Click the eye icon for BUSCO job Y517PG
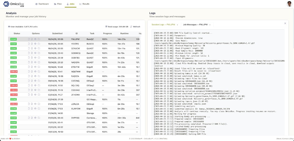Image resolution: width=294 pixels, height=141 pixels. click(x=35, y=44)
